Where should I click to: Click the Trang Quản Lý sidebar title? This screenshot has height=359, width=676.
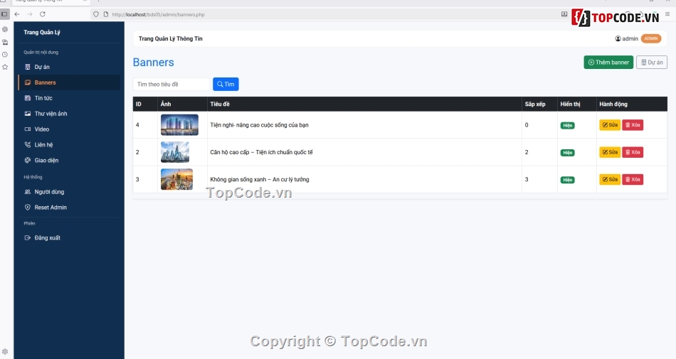pyautogui.click(x=42, y=32)
